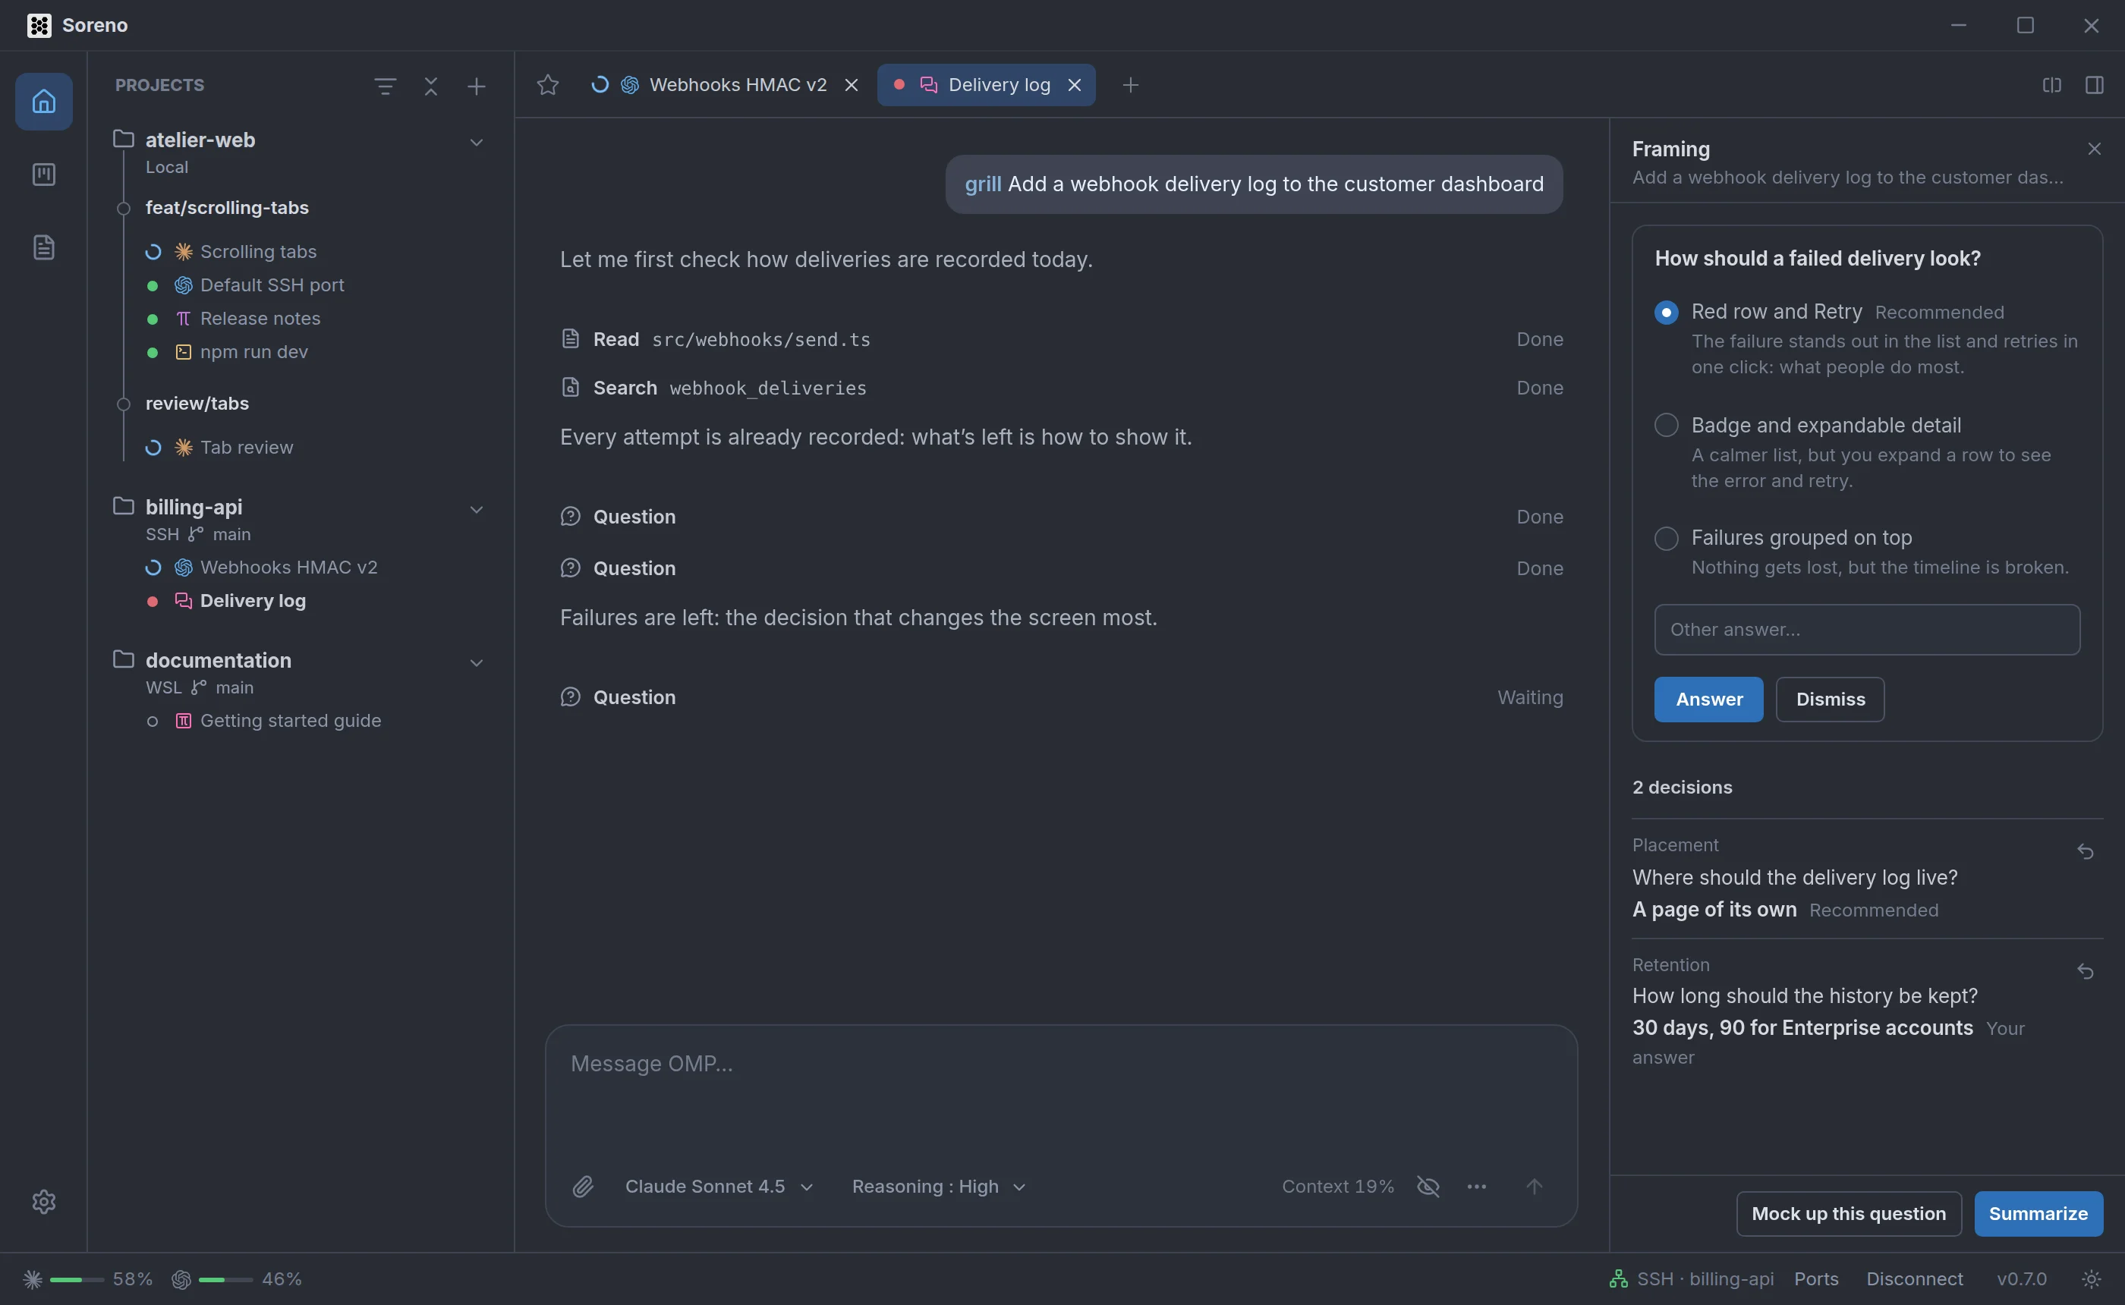The height and width of the screenshot is (1305, 2125).
Task: Open the Claude Sonnet 4.5 model dropdown
Action: point(719,1187)
